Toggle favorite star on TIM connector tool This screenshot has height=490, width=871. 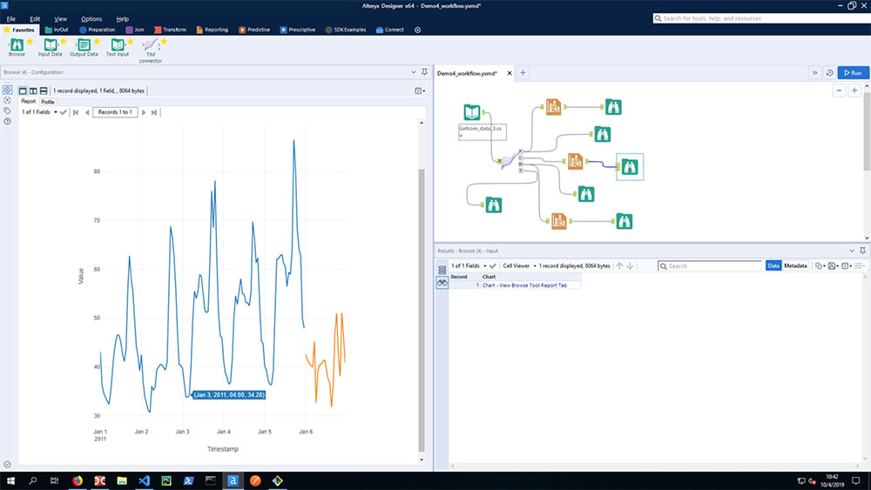click(164, 42)
